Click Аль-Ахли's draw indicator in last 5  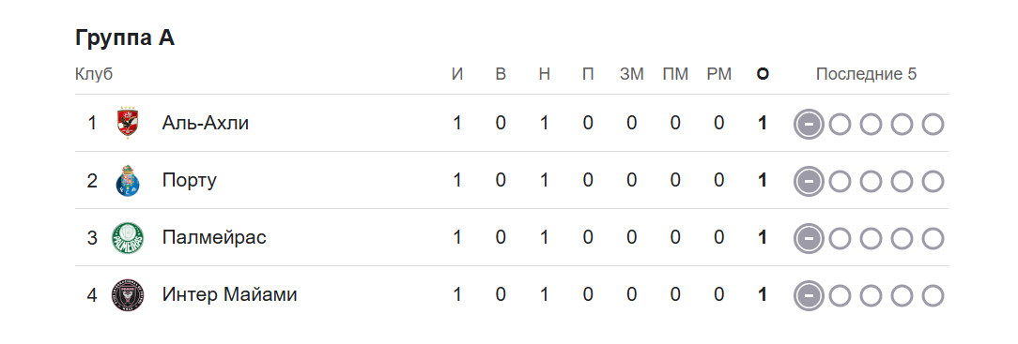tap(809, 124)
